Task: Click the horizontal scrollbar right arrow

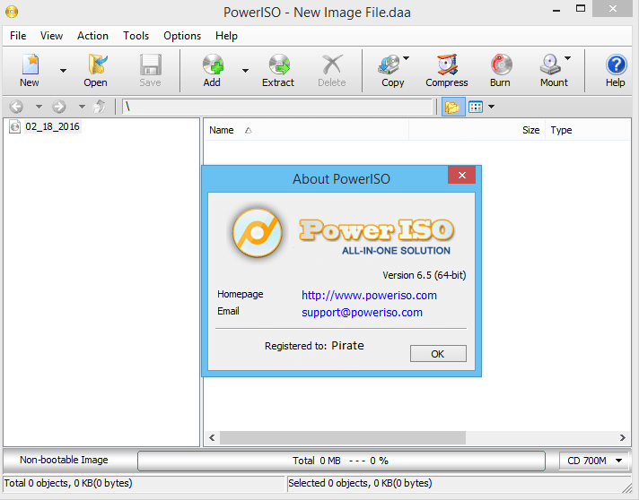Action: pyautogui.click(x=622, y=438)
